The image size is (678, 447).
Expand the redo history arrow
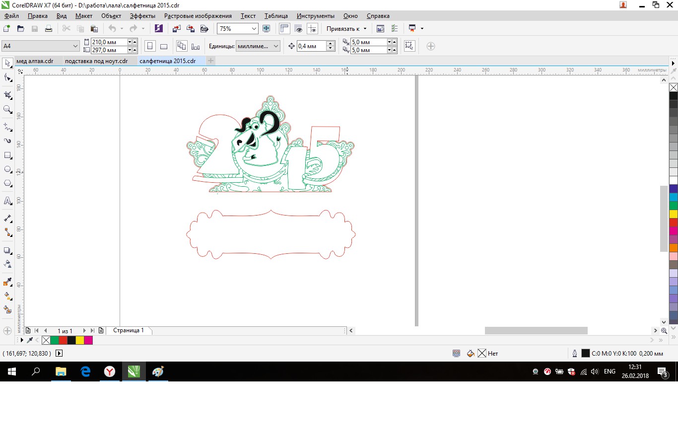pyautogui.click(x=143, y=29)
